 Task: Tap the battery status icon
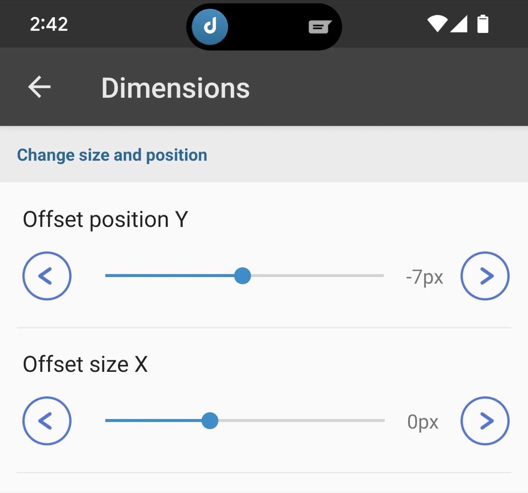[483, 24]
